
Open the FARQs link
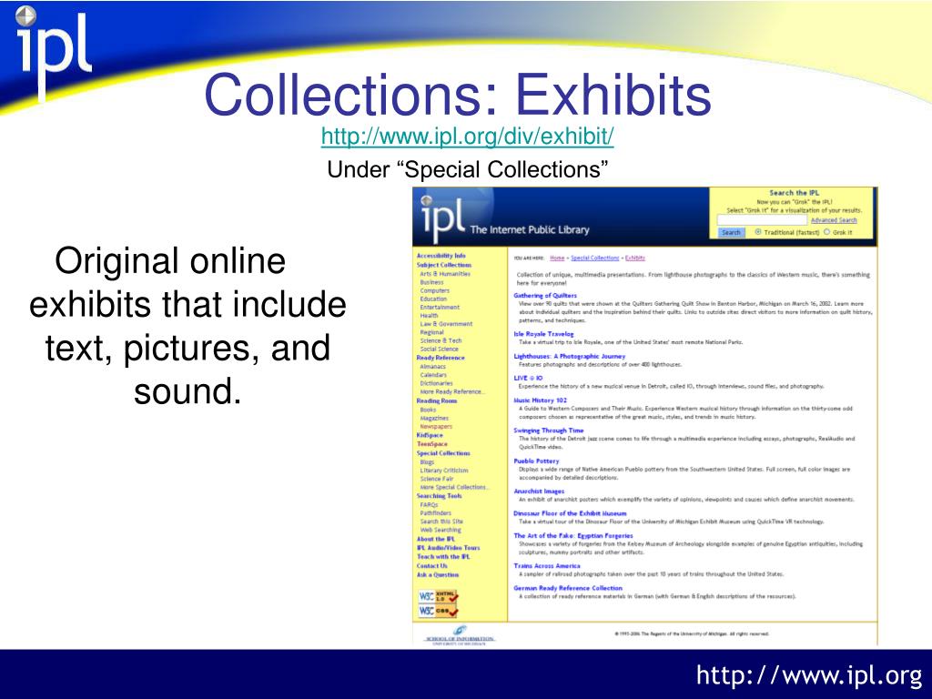(x=430, y=504)
